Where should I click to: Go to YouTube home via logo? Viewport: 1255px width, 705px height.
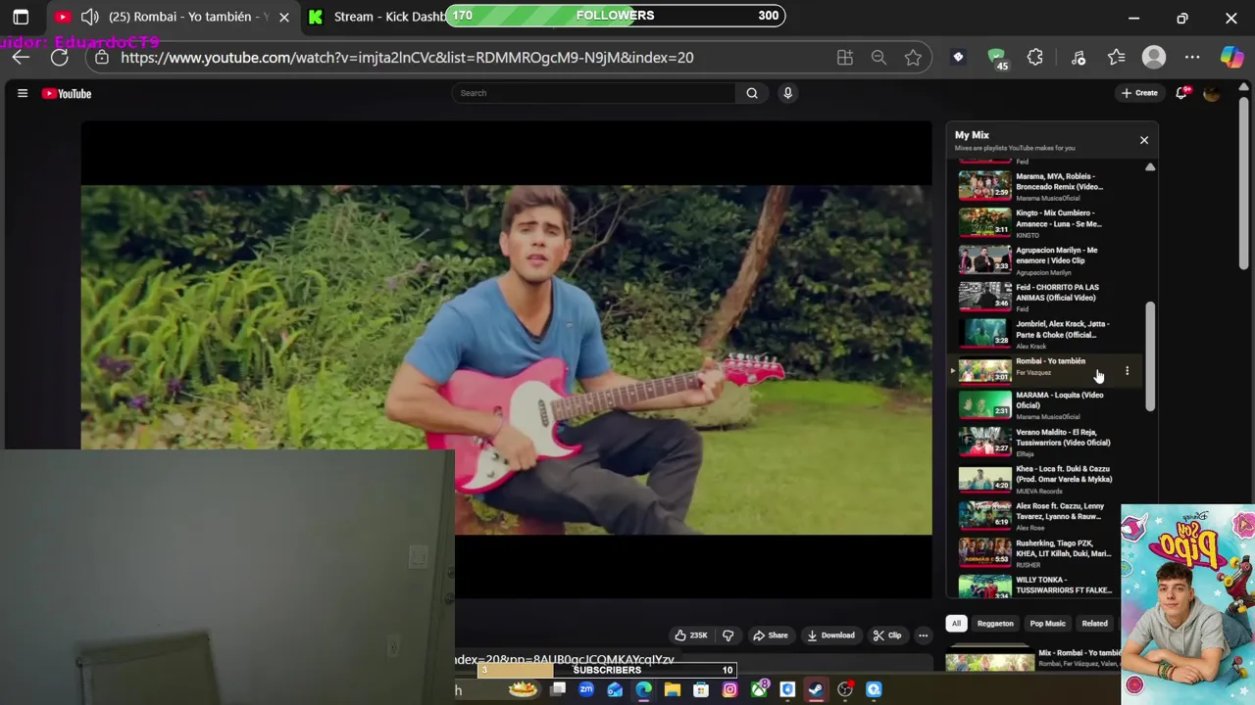pos(67,94)
